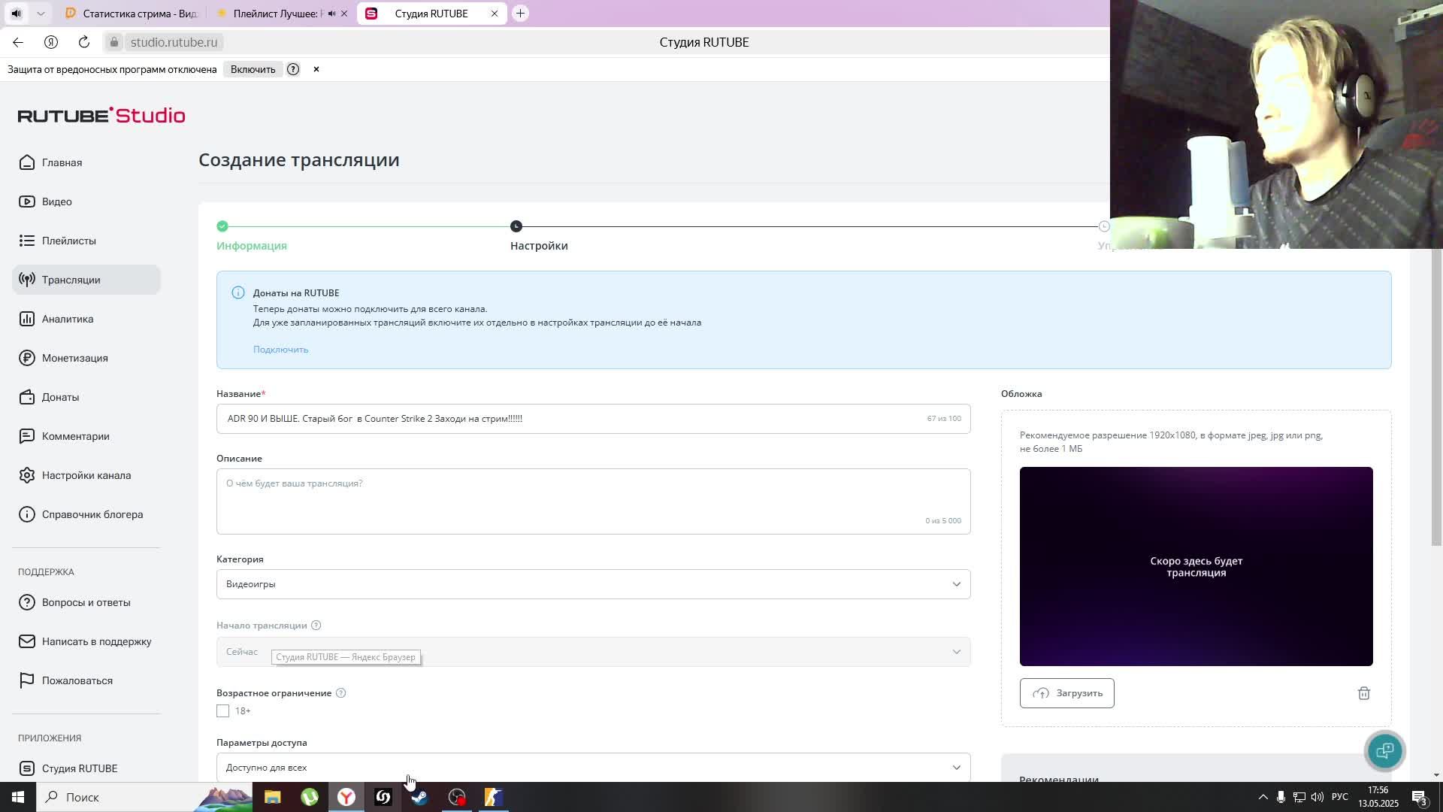The width and height of the screenshot is (1443, 812).
Task: Click the stream cover preview thumbnail
Action: click(1196, 566)
